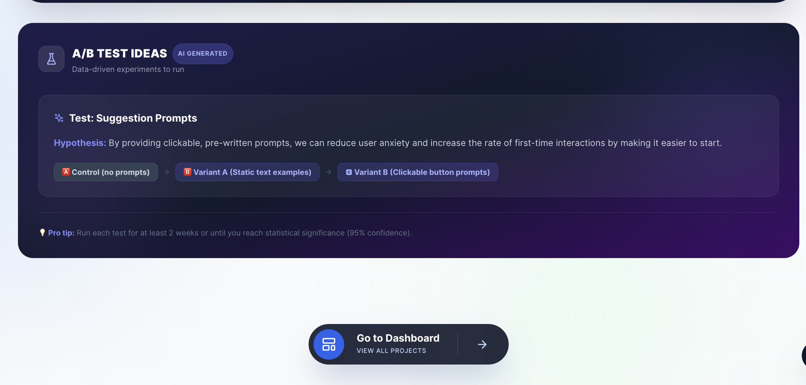Click the VIEW ALL PROJECTS subtitle
The width and height of the screenshot is (806, 385).
tap(391, 351)
